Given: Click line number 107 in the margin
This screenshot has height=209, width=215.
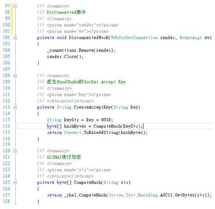Looking at the screenshot, I should [6, 69].
